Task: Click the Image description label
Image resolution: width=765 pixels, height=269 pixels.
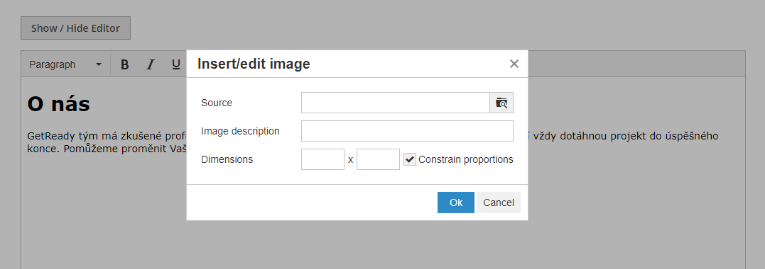Action: pos(240,131)
